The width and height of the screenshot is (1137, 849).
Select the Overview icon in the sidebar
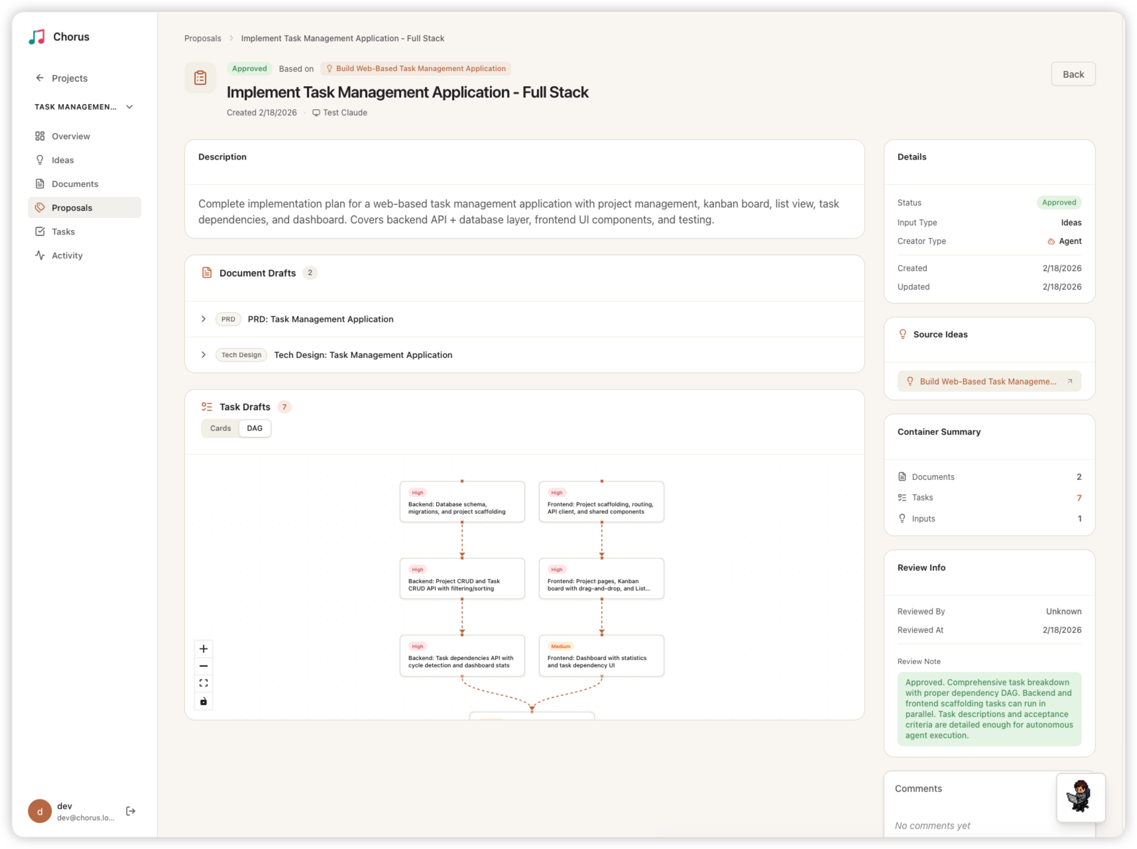click(x=40, y=136)
